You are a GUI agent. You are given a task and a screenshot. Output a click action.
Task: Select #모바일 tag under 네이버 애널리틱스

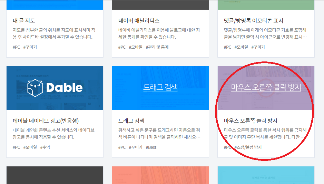click(x=136, y=47)
